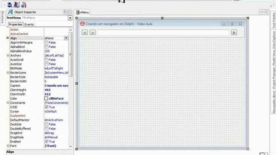Toggle the DoubleBuffered checkbox

pos(47,129)
